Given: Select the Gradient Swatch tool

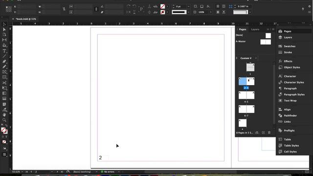Looking at the screenshot, I should 4,93.
